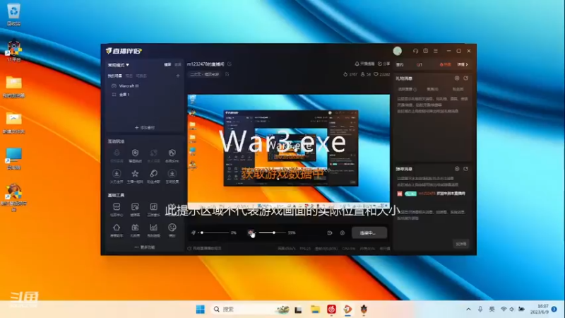This screenshot has width=565, height=318.
Task: Edit the category with its pencil icon
Action: coord(227,74)
